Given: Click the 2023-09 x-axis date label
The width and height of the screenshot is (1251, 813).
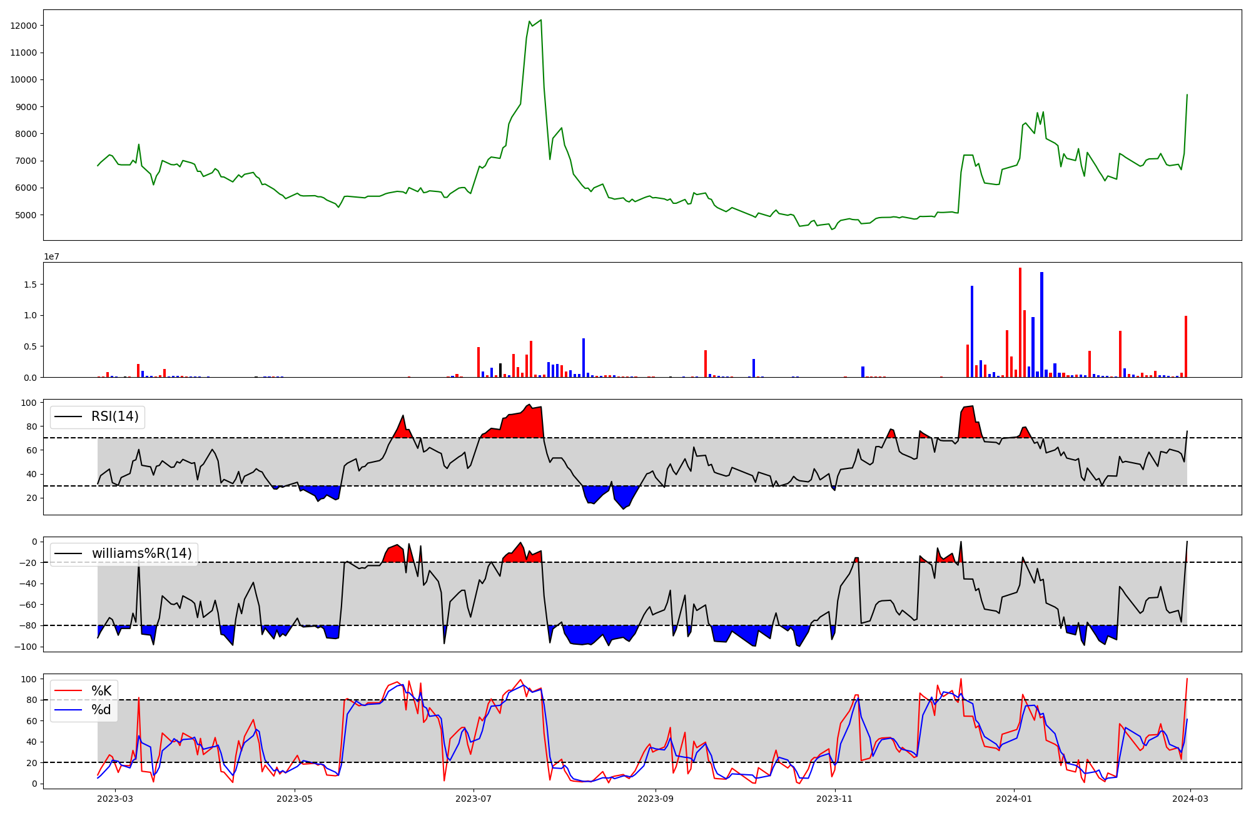Looking at the screenshot, I should point(656,799).
